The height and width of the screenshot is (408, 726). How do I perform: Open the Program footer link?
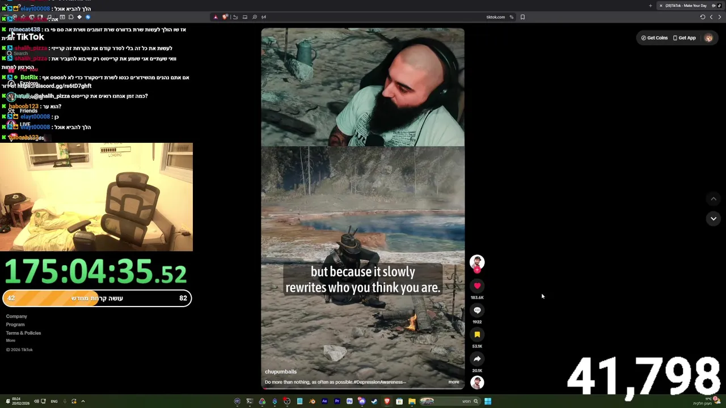[15, 325]
